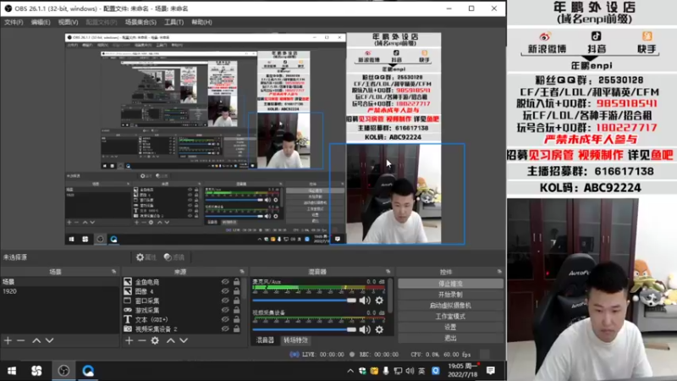Undock the 来源 panel via corner icon
Image resolution: width=677 pixels, height=381 pixels.
(x=242, y=272)
